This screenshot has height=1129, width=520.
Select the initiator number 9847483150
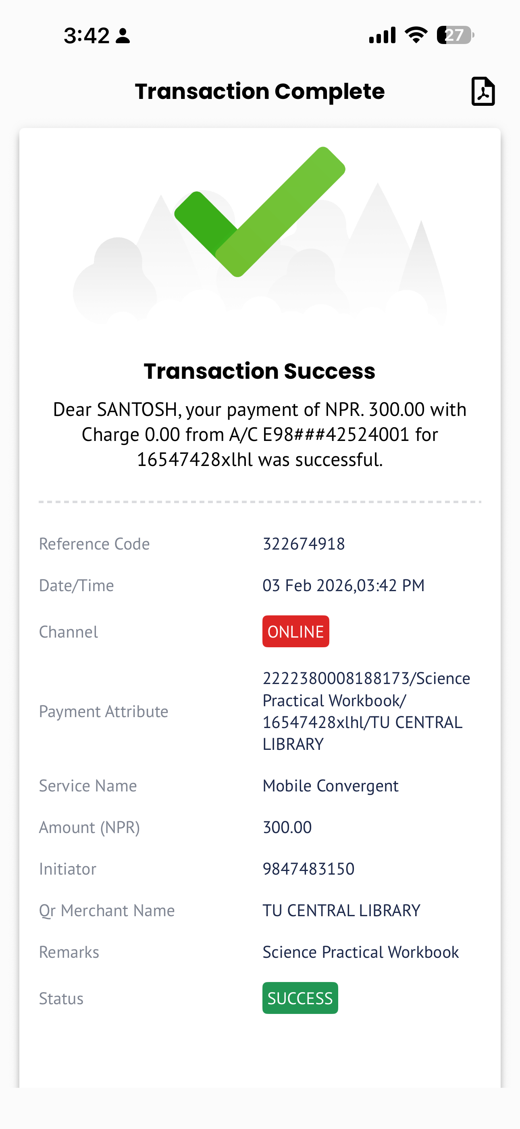pos(308,869)
